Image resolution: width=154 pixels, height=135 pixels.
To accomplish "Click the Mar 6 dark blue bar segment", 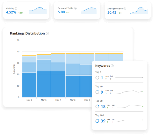I will [44, 84].
